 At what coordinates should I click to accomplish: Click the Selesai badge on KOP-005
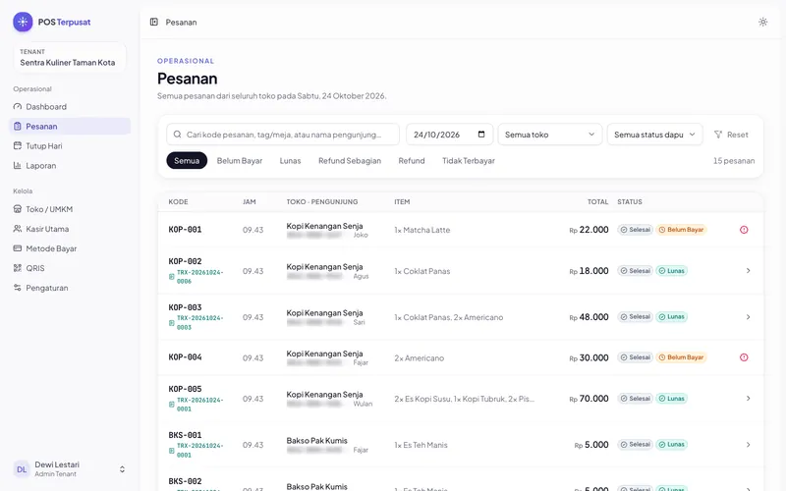pyautogui.click(x=635, y=399)
